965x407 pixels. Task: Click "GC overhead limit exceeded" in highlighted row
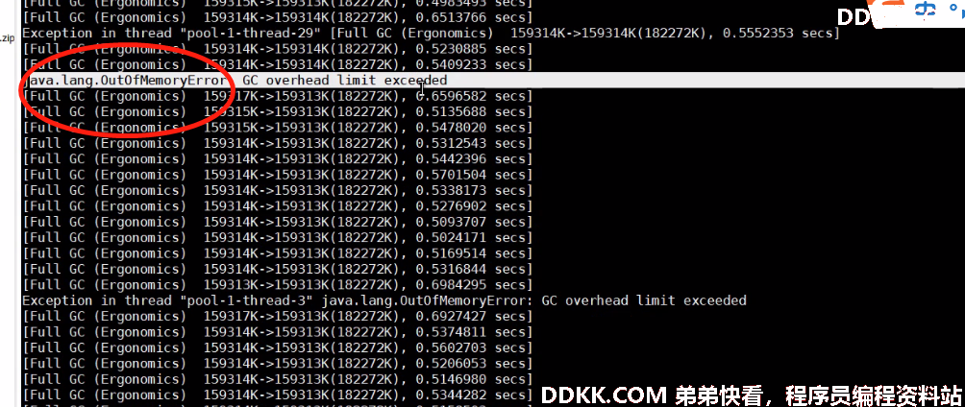[345, 81]
